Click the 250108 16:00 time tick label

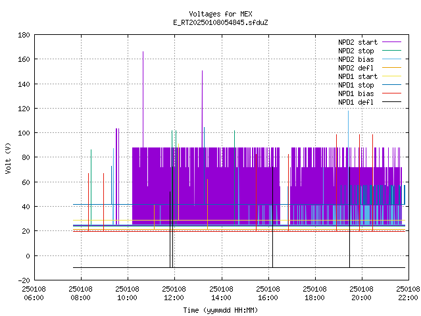click(268, 293)
